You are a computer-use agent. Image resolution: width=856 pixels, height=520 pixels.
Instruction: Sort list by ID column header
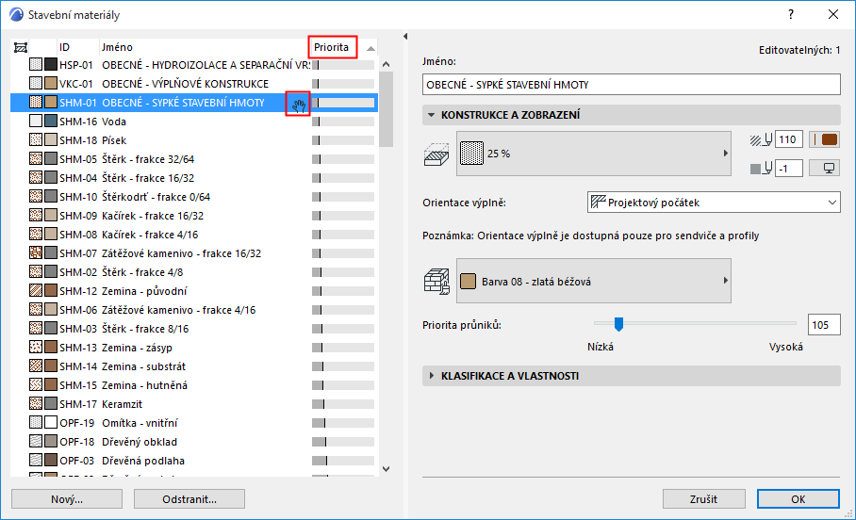pyautogui.click(x=64, y=47)
